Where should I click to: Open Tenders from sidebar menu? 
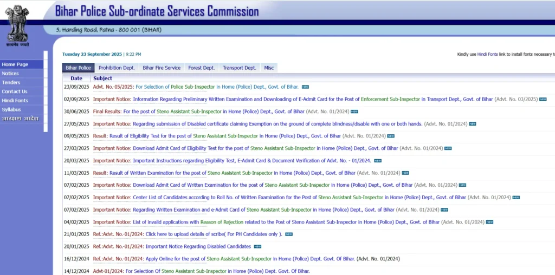pos(22,82)
